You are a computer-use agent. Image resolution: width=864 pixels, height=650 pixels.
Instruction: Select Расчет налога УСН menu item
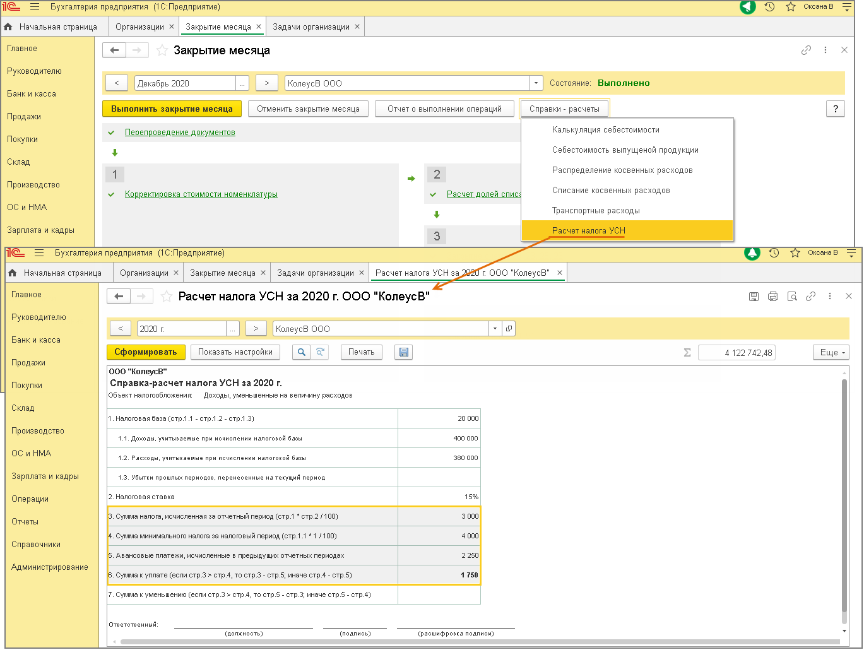tap(627, 230)
